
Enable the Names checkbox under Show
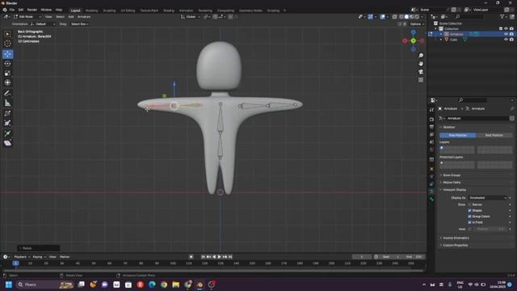pyautogui.click(x=469, y=205)
